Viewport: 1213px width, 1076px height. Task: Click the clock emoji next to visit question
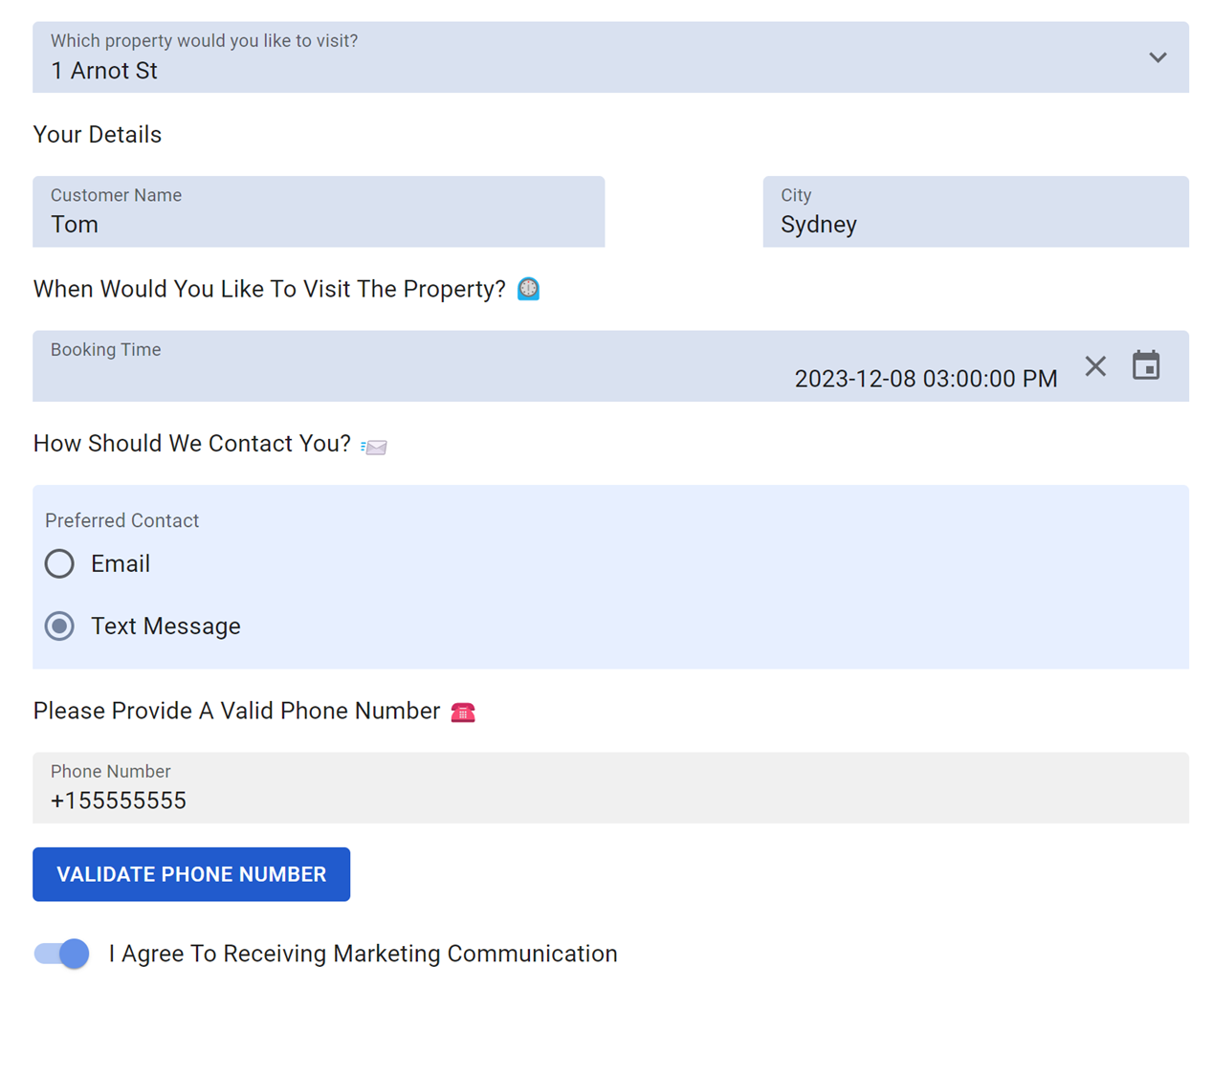point(528,289)
